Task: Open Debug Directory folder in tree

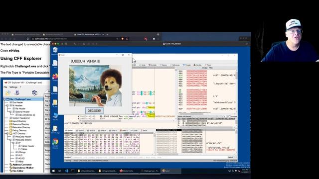Action: (x=18, y=130)
